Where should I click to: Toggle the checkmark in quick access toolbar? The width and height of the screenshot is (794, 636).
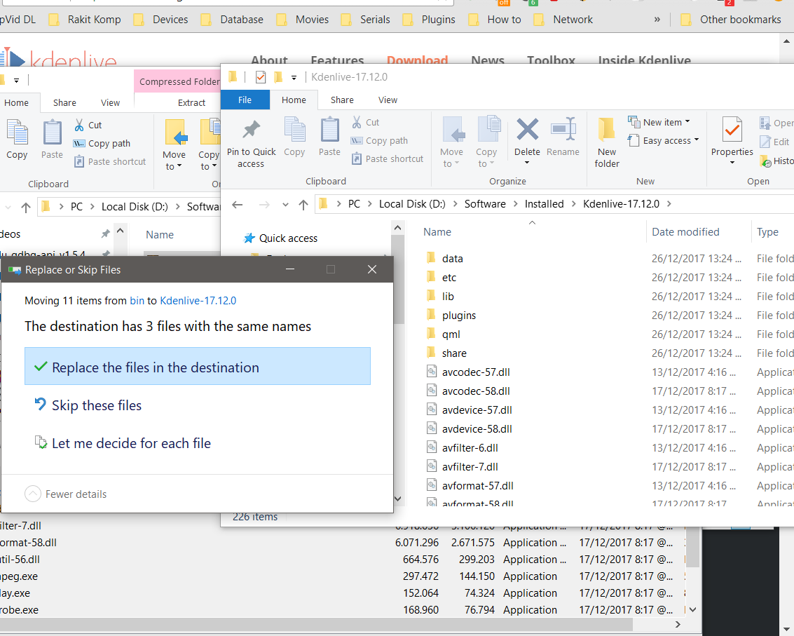(x=261, y=77)
